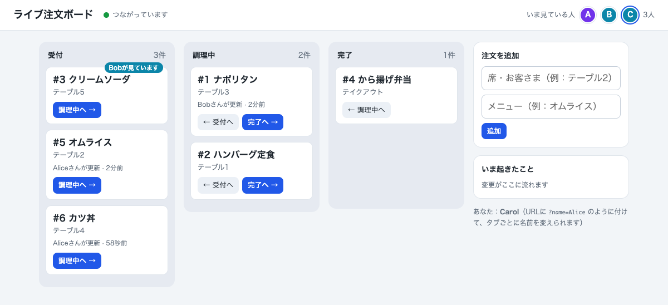
Task: Focus the 席・お客さま input field
Action: [551, 78]
